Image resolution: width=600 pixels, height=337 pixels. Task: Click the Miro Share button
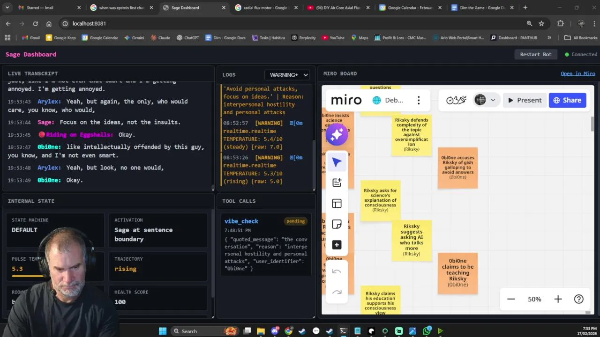tap(567, 100)
